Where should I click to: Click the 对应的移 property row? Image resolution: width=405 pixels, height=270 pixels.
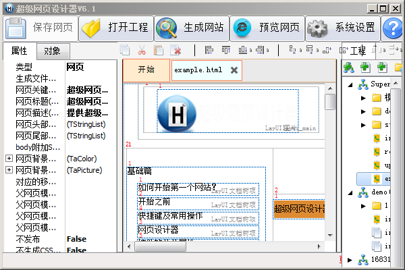pyautogui.click(x=60, y=182)
